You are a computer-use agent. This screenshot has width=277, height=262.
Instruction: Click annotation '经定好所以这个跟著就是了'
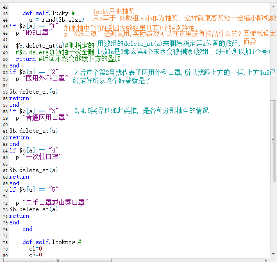coord(112,81)
